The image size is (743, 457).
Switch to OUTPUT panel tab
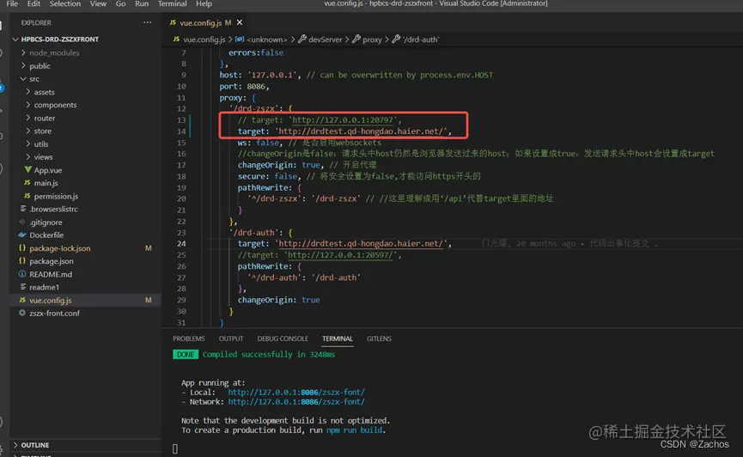point(231,338)
